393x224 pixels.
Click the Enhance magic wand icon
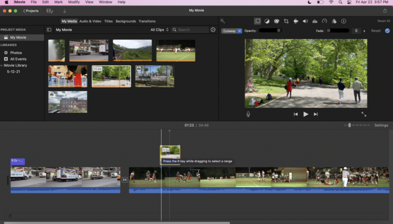[222, 21]
